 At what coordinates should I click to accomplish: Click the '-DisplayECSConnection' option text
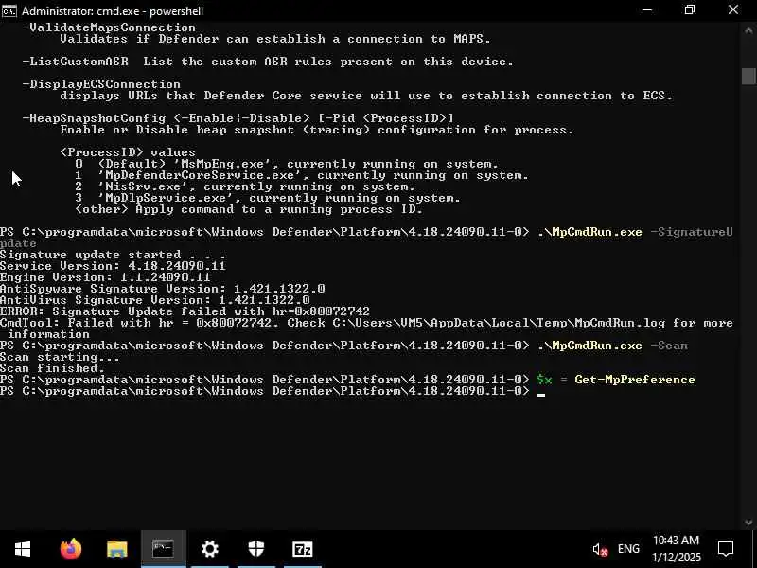pos(101,84)
